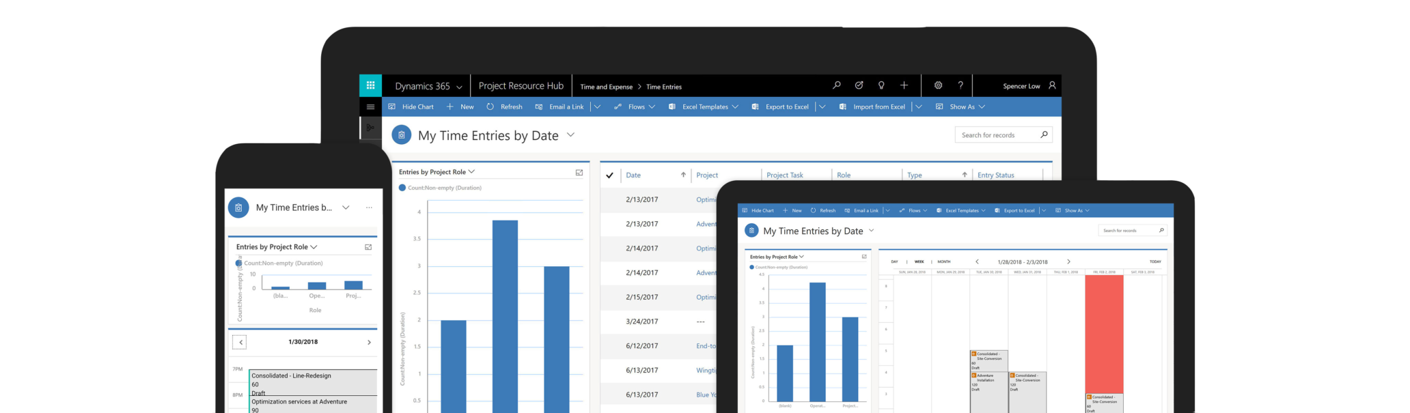
Task: Switch to WEEK view on small tablet calendar
Action: (920, 261)
